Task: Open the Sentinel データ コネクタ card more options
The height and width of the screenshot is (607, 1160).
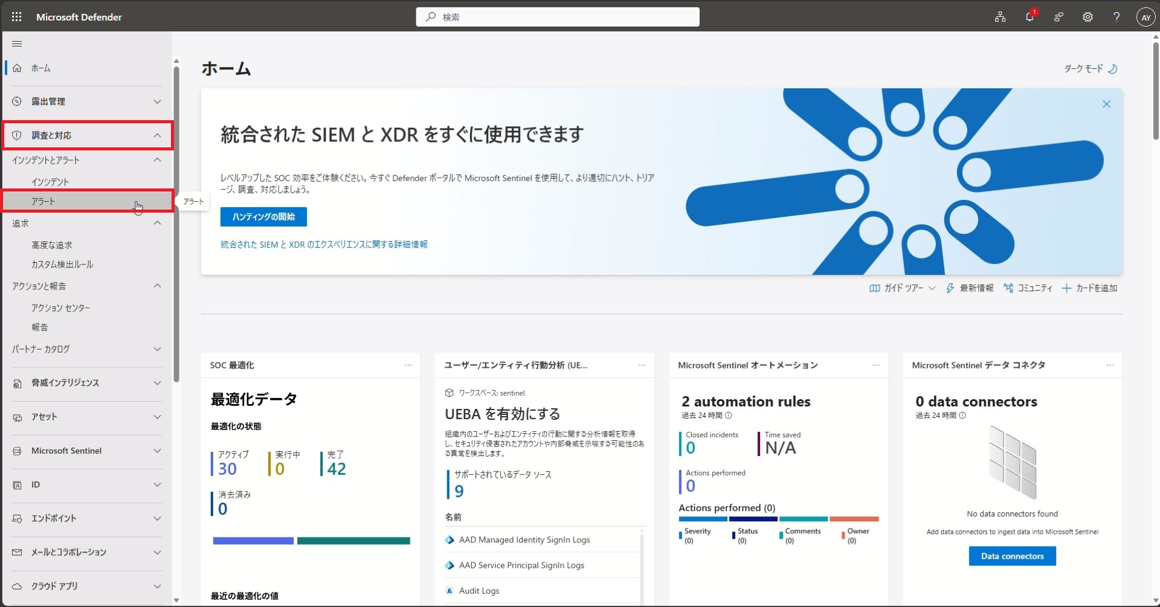Action: click(x=1110, y=365)
